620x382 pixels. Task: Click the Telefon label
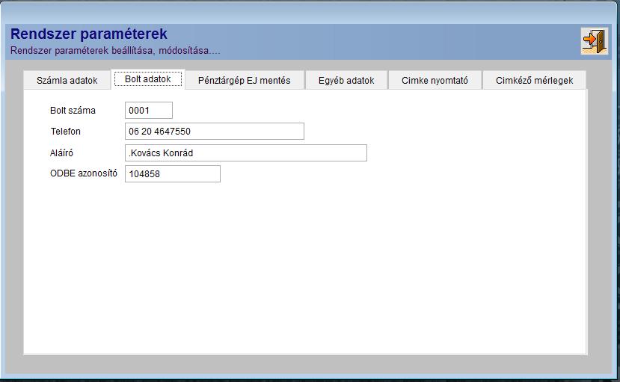pos(66,132)
